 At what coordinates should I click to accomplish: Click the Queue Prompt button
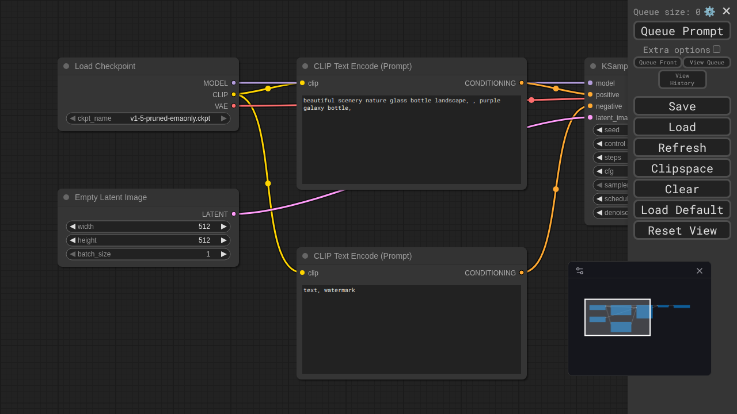[x=682, y=31]
